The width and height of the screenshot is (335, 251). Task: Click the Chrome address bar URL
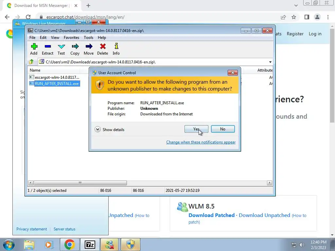85,17
